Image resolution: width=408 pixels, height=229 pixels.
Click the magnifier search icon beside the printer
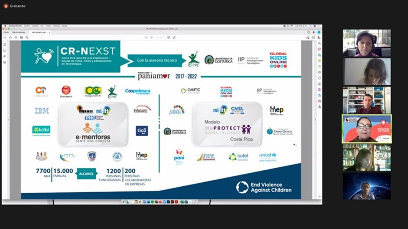click(x=27, y=37)
